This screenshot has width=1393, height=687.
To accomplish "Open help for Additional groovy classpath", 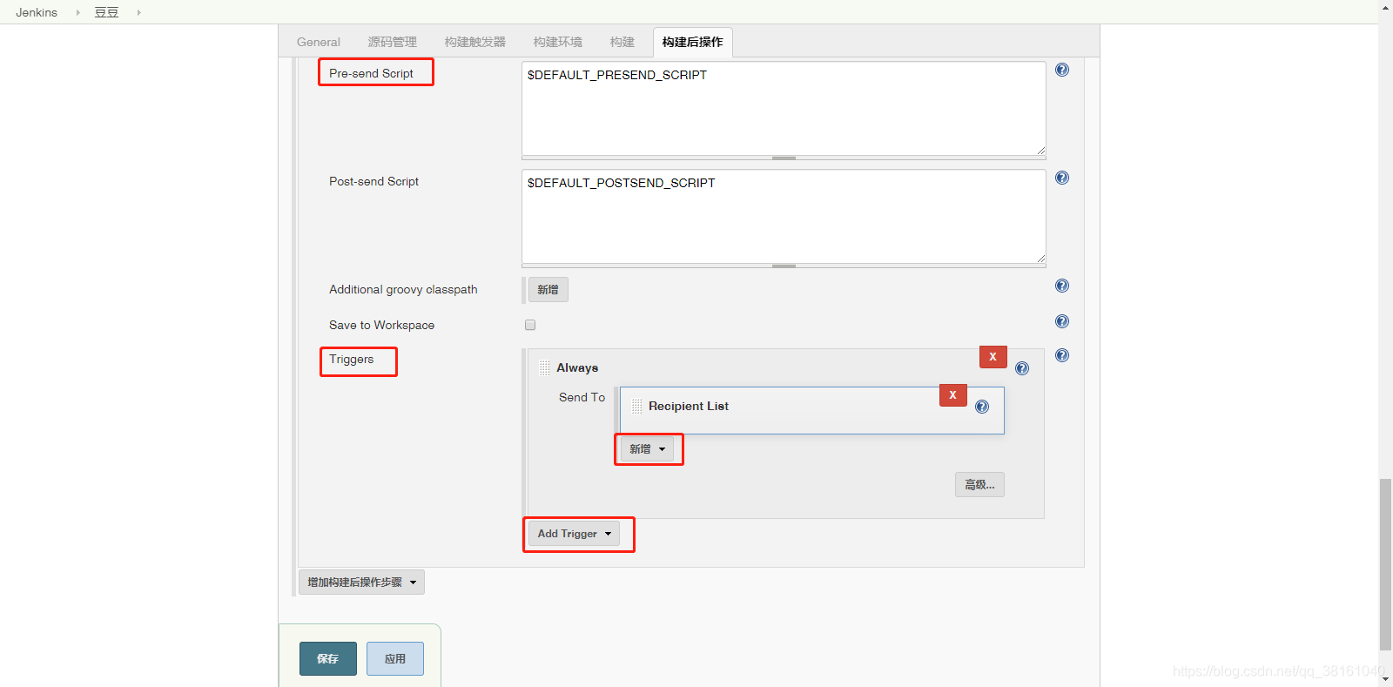I will point(1062,286).
